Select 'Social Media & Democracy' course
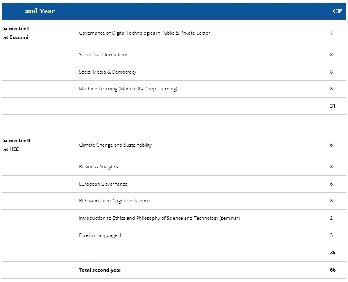Screen dimensions: 348x282 tap(107, 72)
